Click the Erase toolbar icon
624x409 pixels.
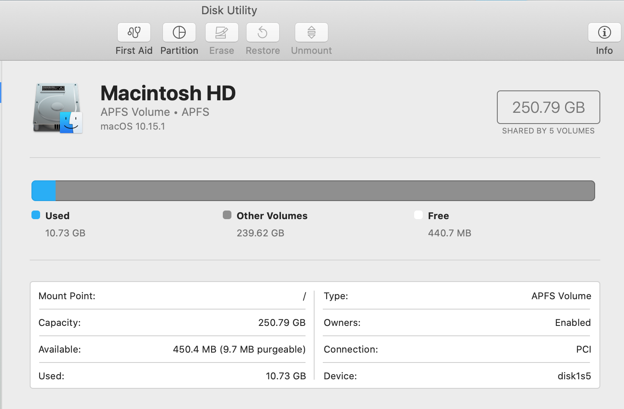click(222, 32)
